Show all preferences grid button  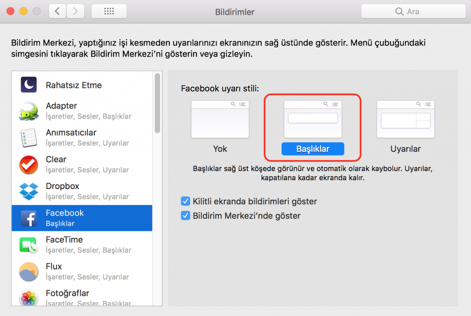109,11
